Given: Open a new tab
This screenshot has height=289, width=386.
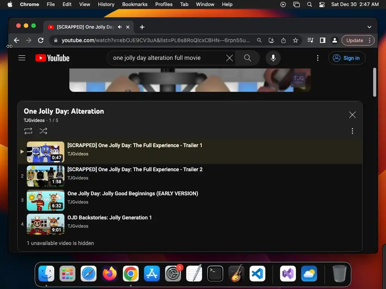Looking at the screenshot, I should click(142, 27).
